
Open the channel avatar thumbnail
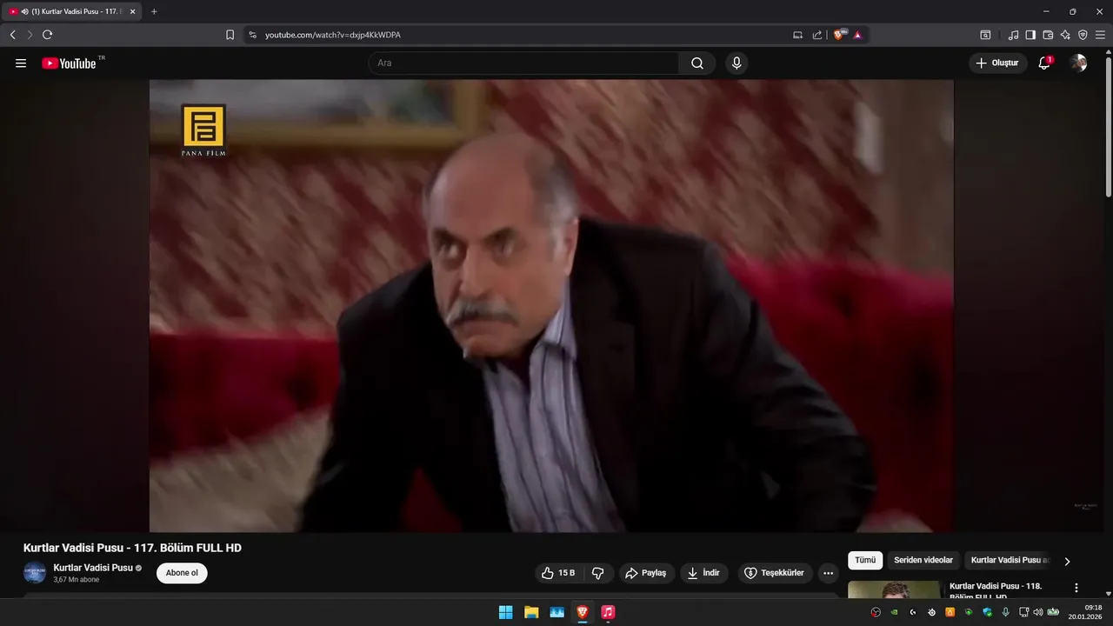(x=35, y=572)
